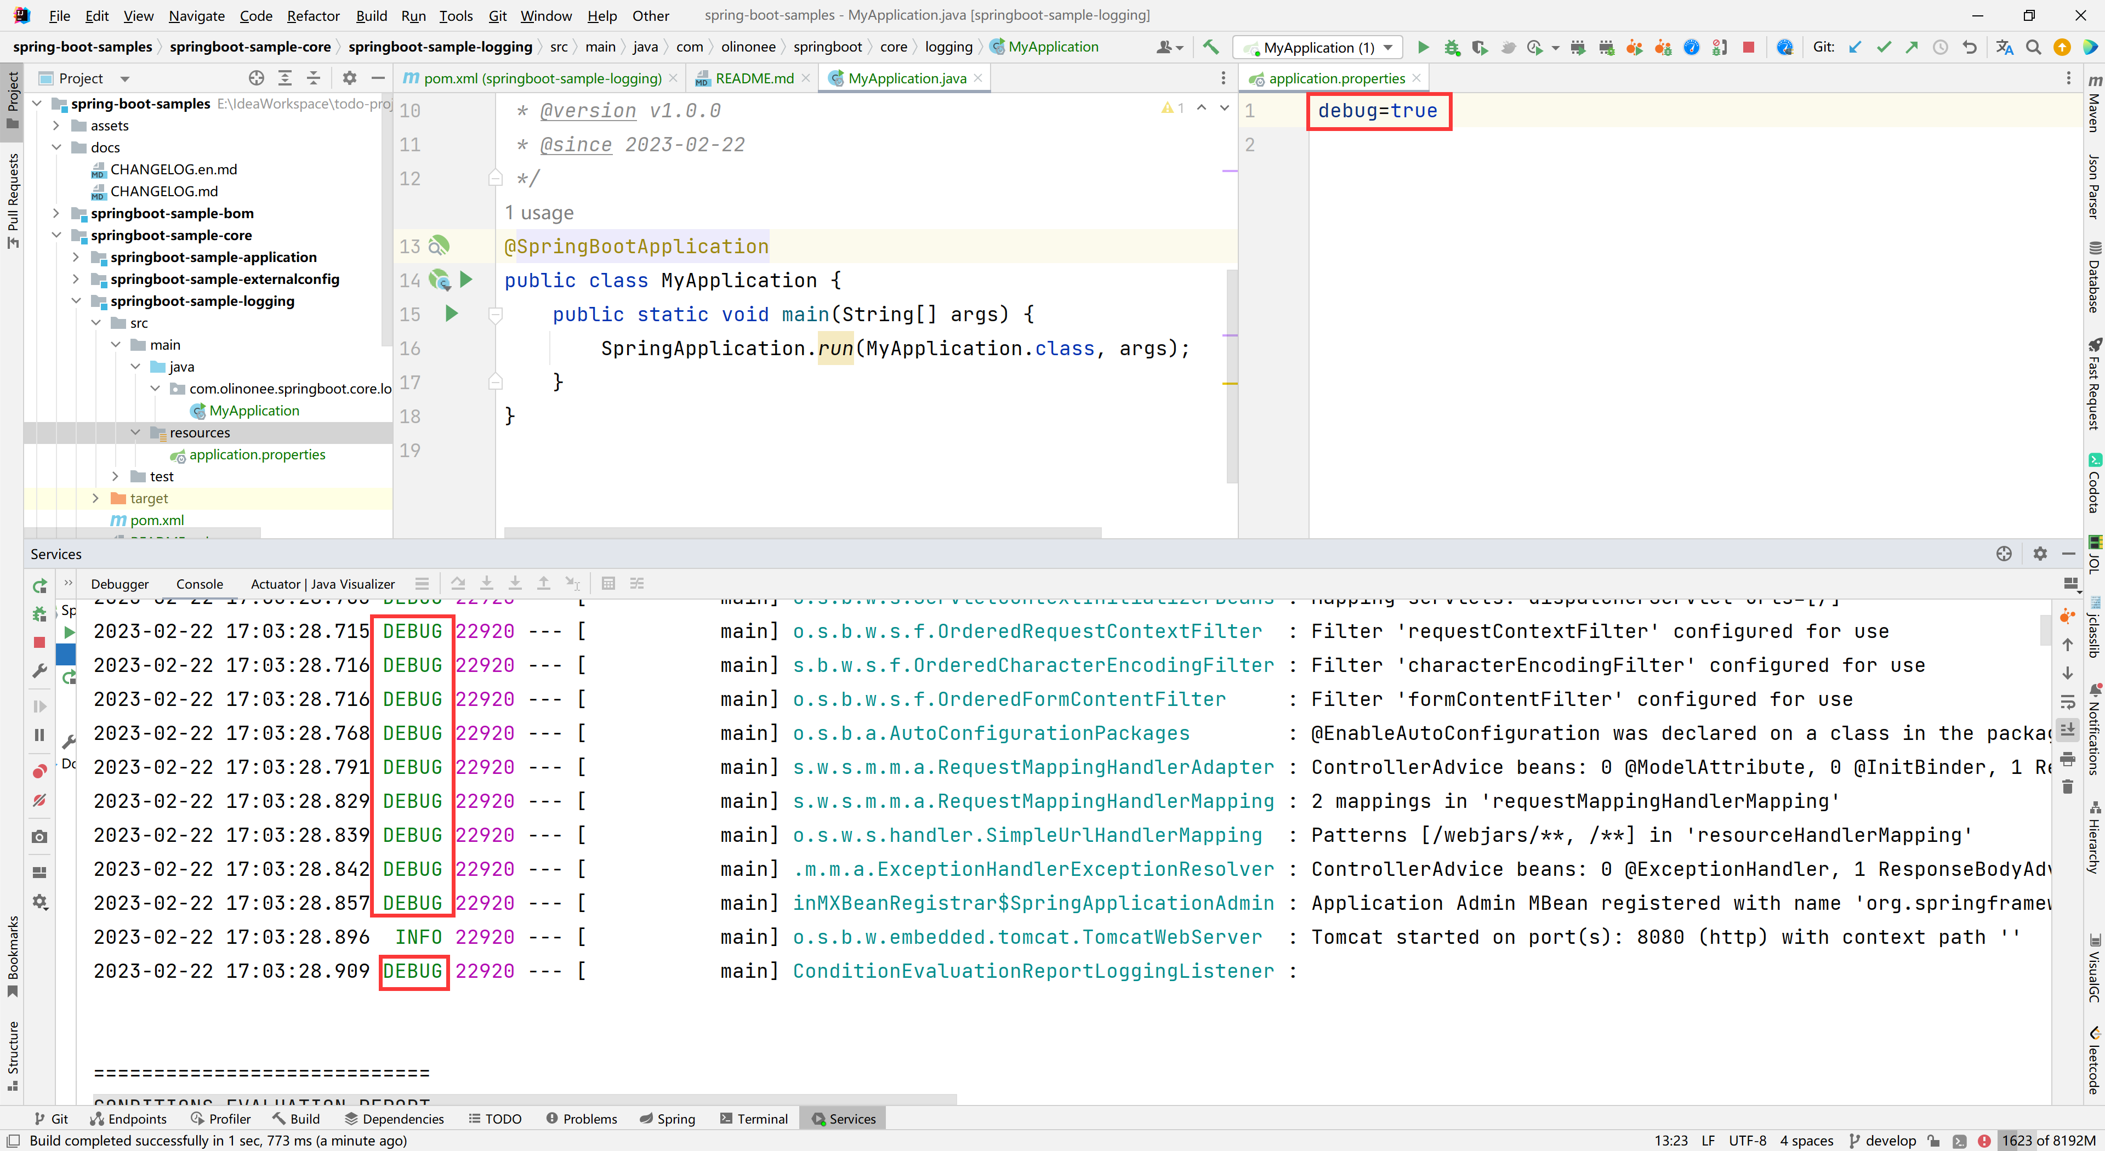Switch to README.md editor tab
This screenshot has width=2105, height=1151.
pos(753,78)
